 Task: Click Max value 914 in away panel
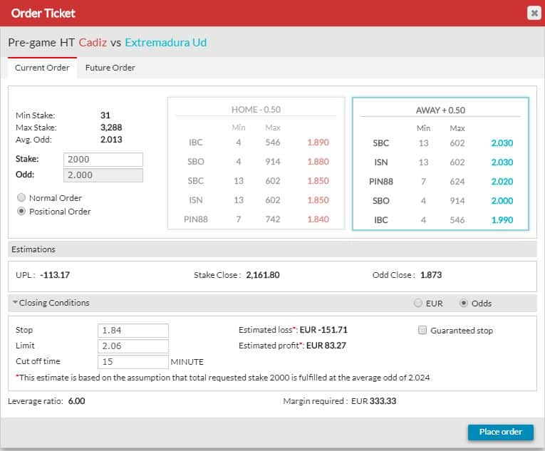[457, 201]
